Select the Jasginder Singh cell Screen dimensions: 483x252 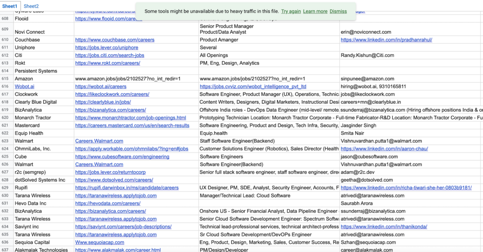pos(409,126)
